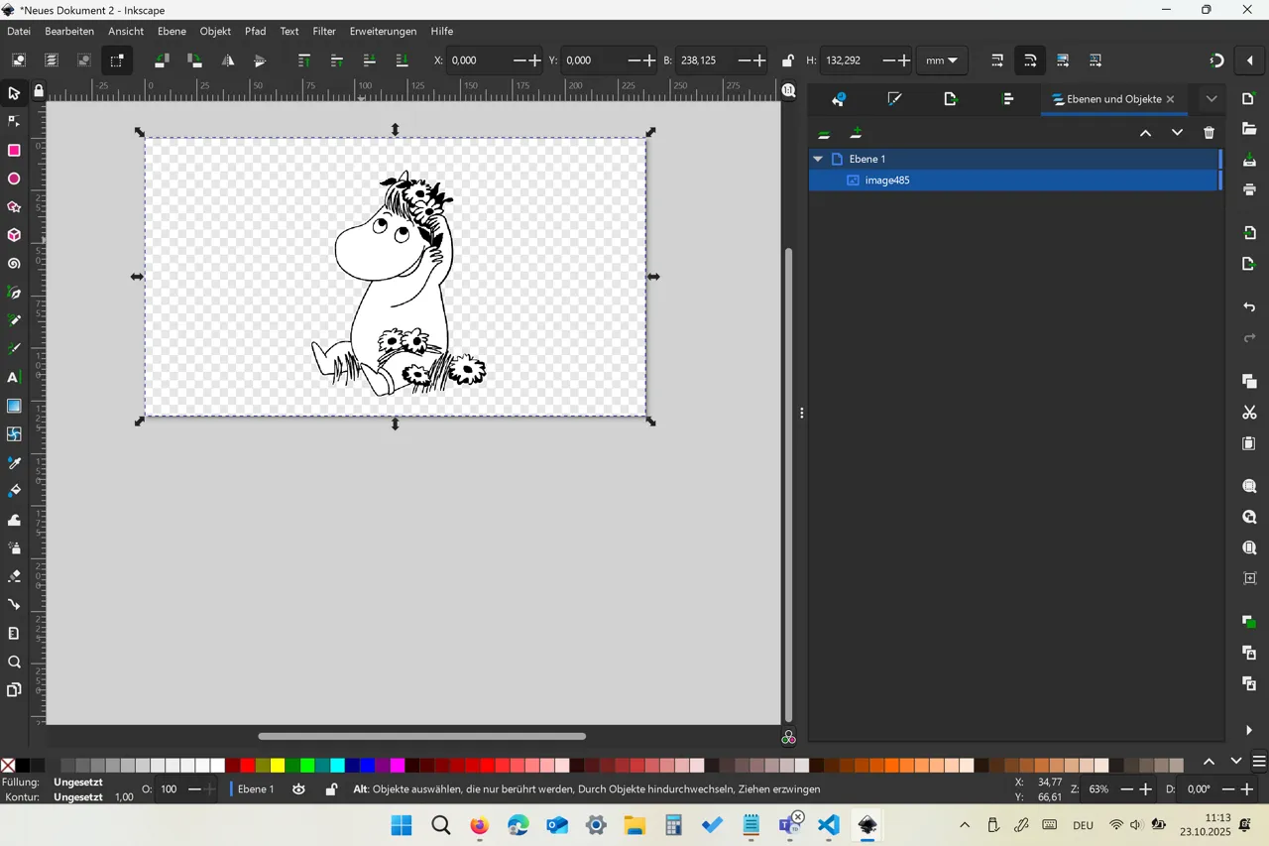
Task: Add a new layer with the plus icon
Action: pos(856,133)
